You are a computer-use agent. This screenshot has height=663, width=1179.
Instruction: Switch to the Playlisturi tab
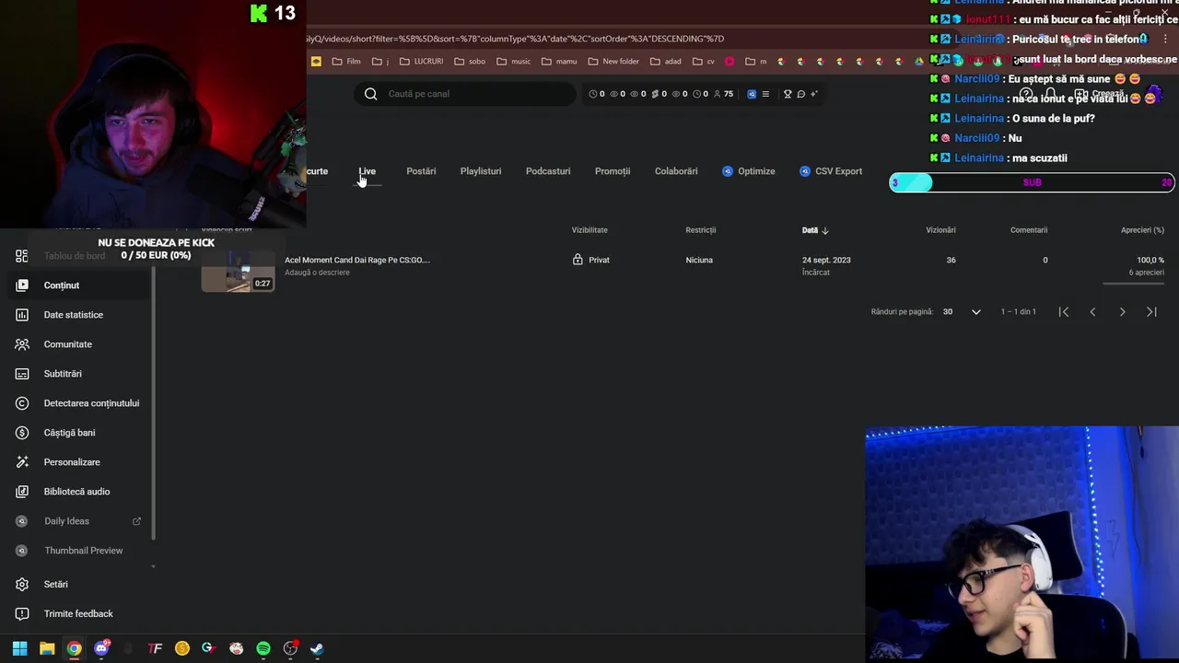[481, 171]
